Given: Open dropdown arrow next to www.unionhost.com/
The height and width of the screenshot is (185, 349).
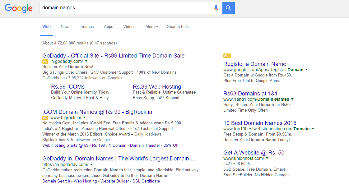Looking at the screenshot, I should coord(267,158).
